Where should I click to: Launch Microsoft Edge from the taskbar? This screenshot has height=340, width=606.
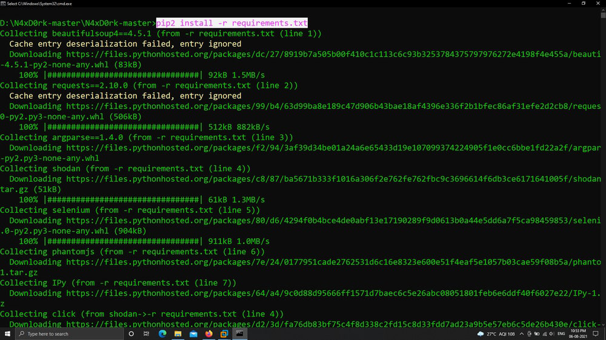click(x=162, y=334)
